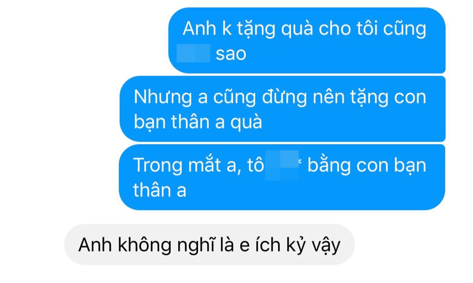Click the word 'sao' in the first message
Image resolution: width=473 pixels, height=283 pixels.
[x=231, y=54]
